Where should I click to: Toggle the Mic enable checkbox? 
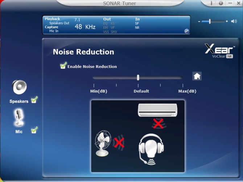point(34,130)
